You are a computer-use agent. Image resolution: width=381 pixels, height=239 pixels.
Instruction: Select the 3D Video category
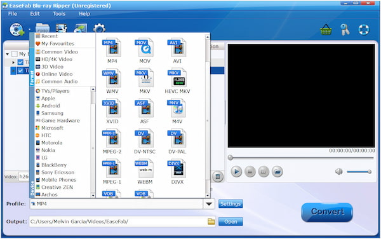click(50, 67)
